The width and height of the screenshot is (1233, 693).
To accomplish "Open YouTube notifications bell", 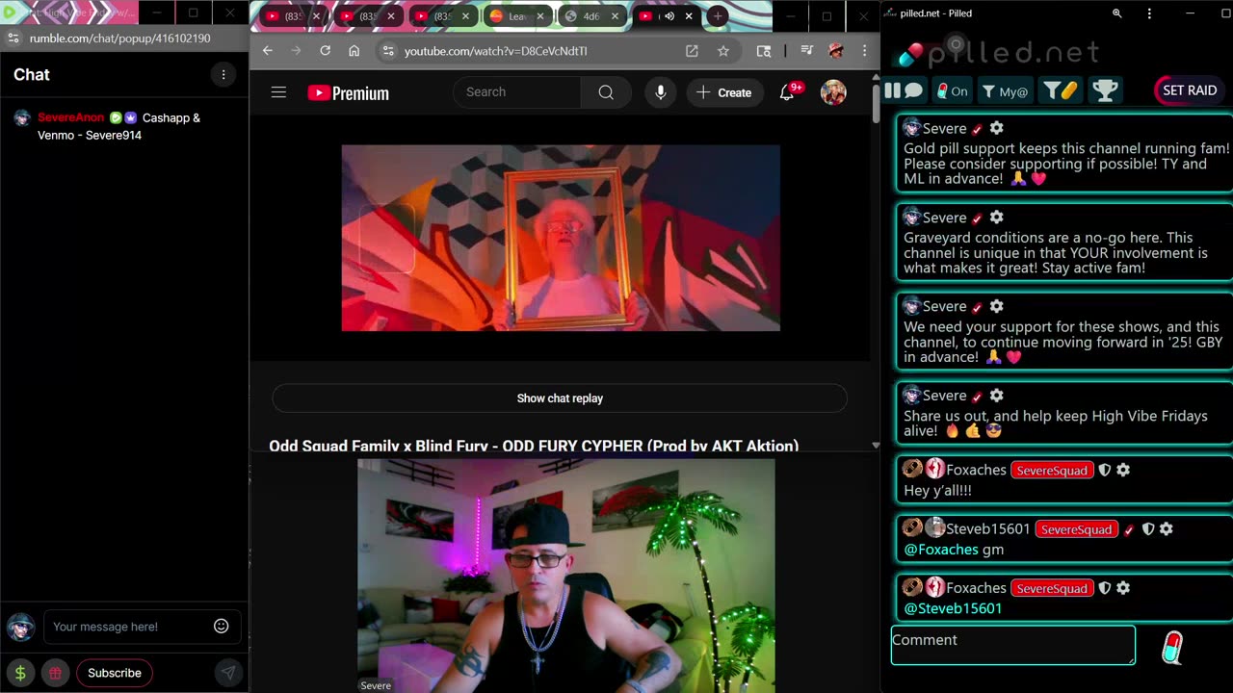I will (x=788, y=92).
